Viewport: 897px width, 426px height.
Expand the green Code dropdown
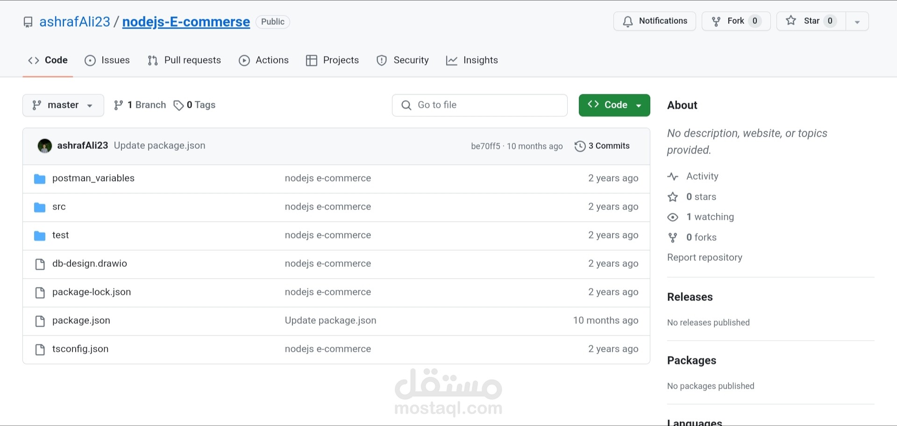pos(614,105)
